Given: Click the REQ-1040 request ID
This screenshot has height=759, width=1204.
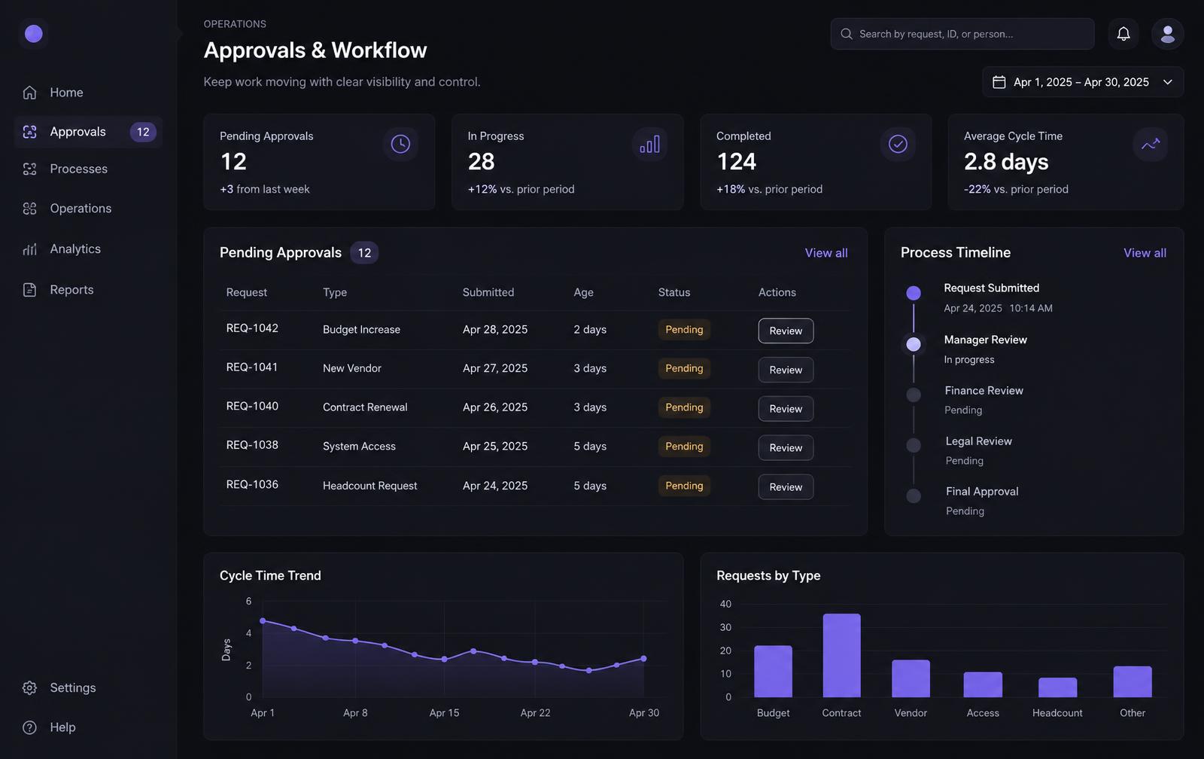Looking at the screenshot, I should (252, 407).
